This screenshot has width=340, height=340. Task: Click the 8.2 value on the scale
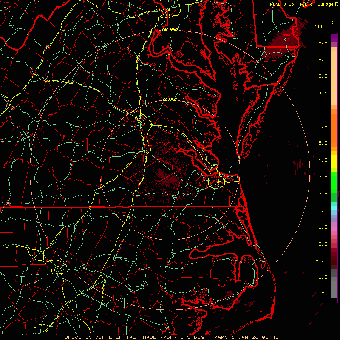coord(323,76)
